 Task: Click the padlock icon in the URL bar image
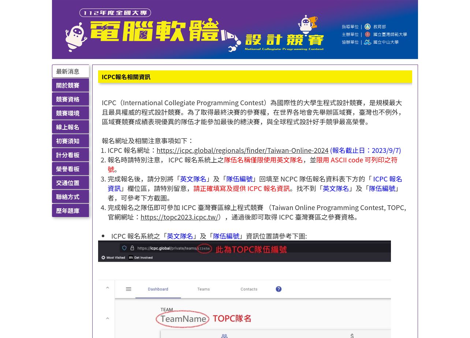tap(132, 248)
